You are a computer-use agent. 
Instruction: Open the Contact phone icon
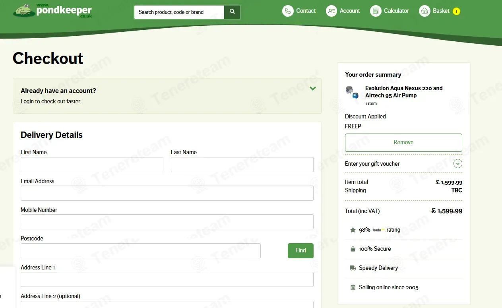pos(288,11)
